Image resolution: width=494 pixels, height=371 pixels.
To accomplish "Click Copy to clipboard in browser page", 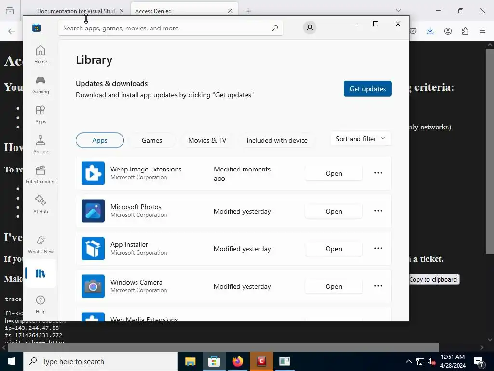I will 434,280.
